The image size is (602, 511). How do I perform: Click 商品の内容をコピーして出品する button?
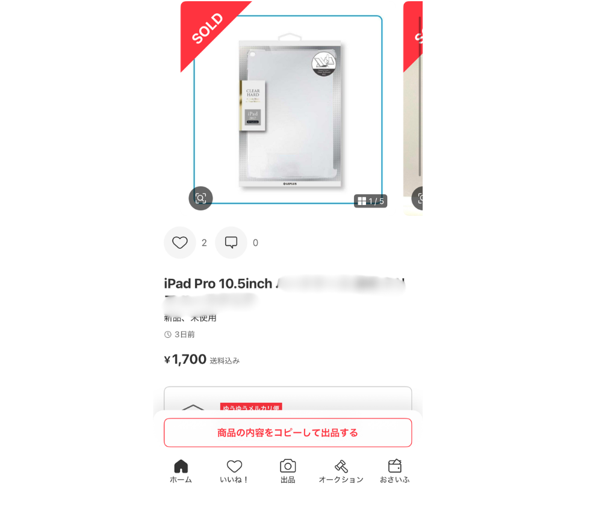coord(288,432)
